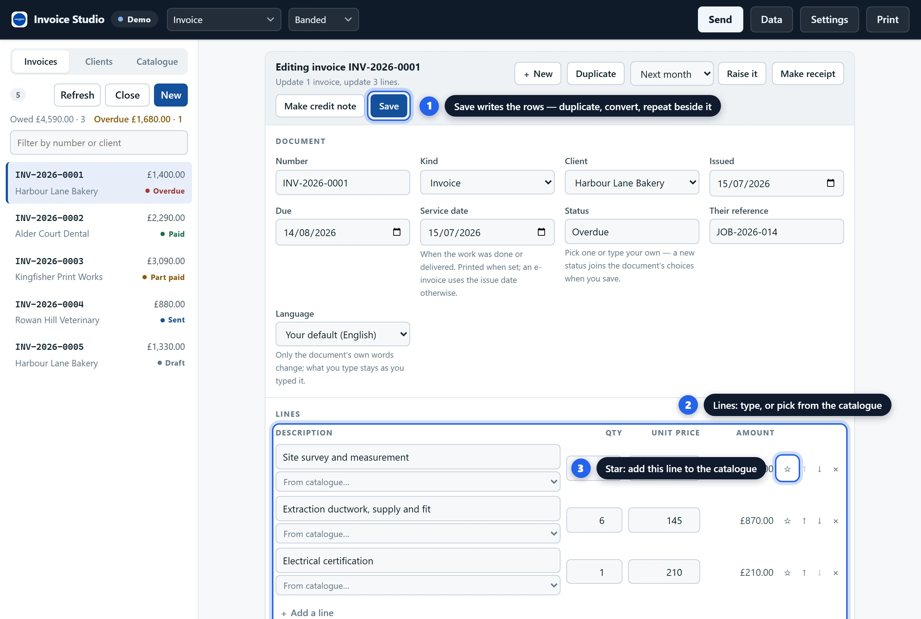This screenshot has height=619, width=921.
Task: Click the unit price field showing 210
Action: [664, 571]
